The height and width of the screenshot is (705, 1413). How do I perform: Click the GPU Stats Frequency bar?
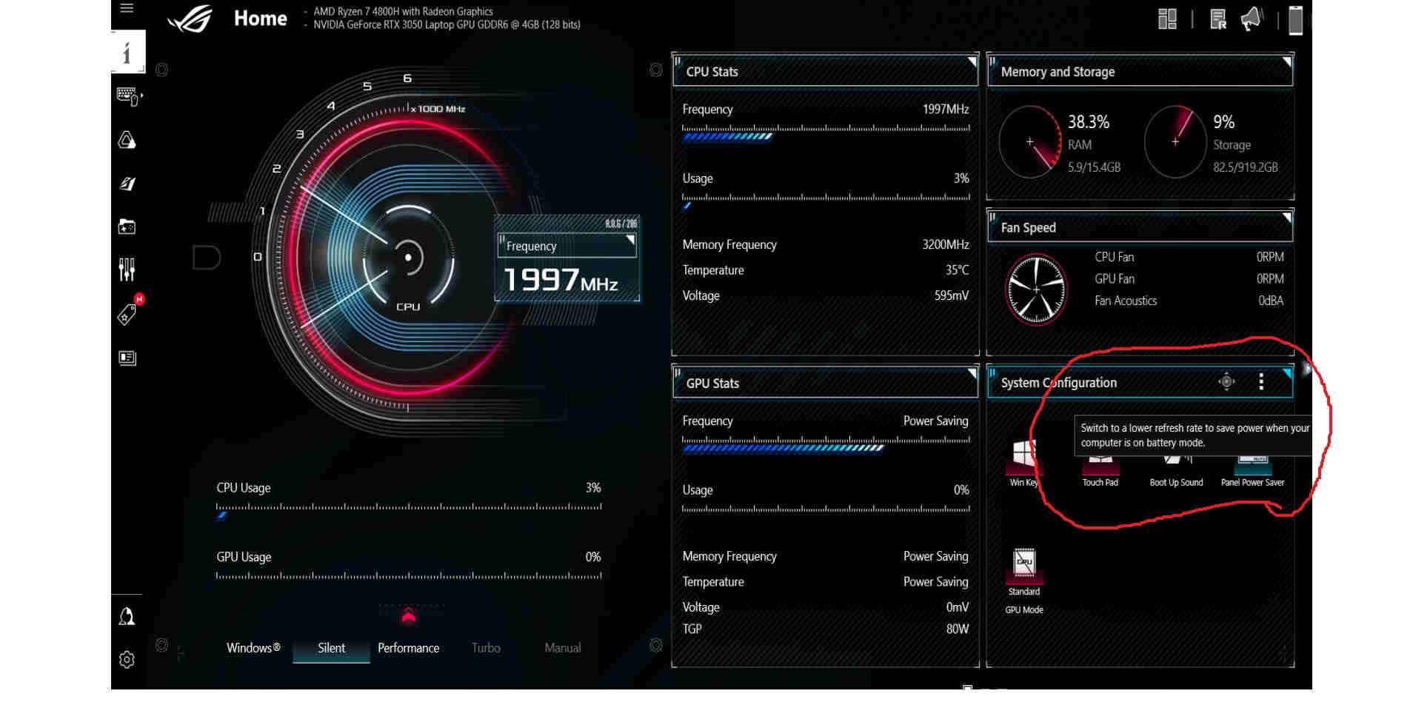click(826, 444)
